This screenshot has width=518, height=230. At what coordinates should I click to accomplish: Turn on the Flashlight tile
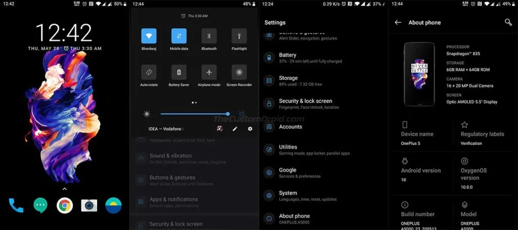[239, 36]
